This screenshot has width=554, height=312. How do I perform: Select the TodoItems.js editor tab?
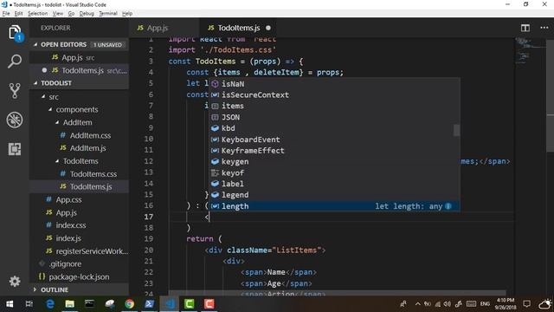coord(239,28)
